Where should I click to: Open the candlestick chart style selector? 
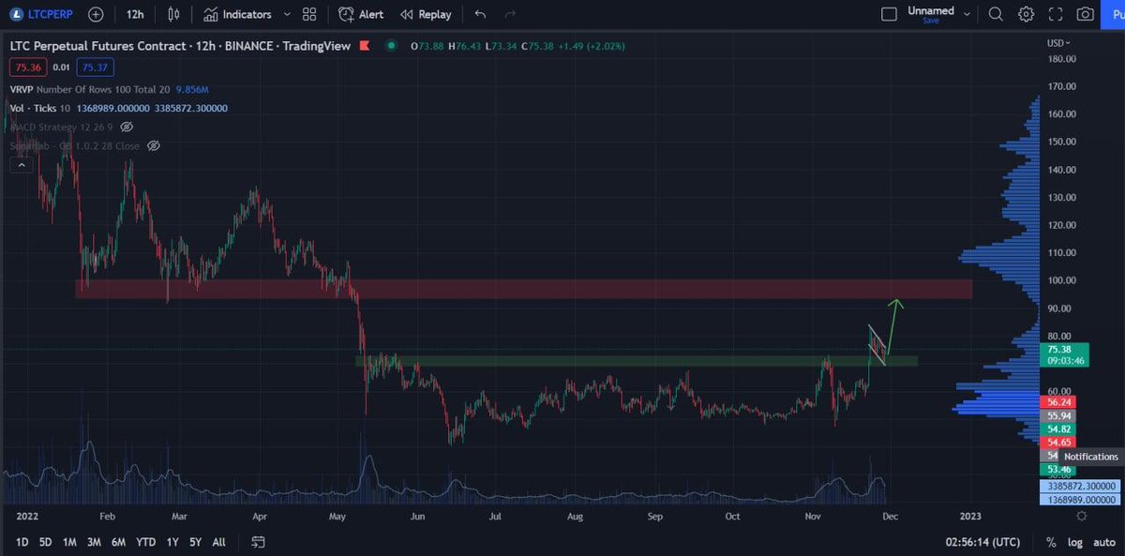(x=173, y=14)
